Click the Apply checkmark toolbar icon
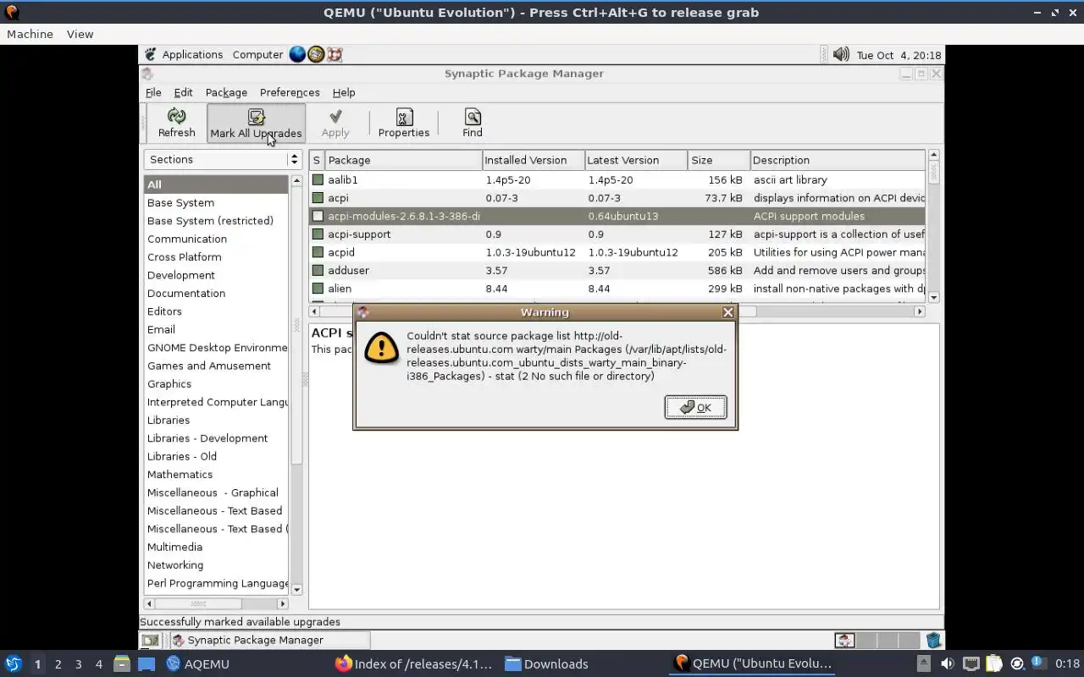 click(x=335, y=116)
